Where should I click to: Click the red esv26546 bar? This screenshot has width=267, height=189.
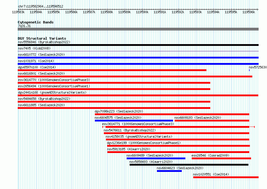pos(221,158)
